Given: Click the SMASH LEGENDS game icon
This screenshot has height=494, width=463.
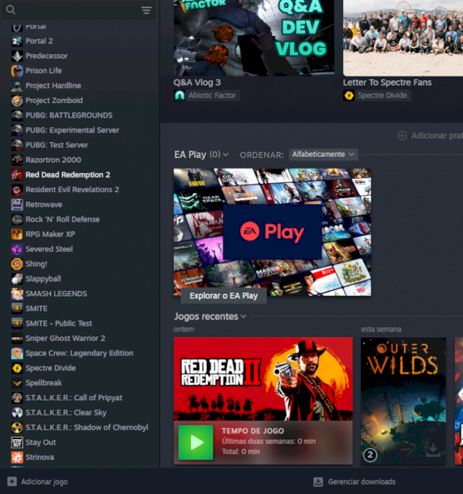Looking at the screenshot, I should click(x=17, y=294).
